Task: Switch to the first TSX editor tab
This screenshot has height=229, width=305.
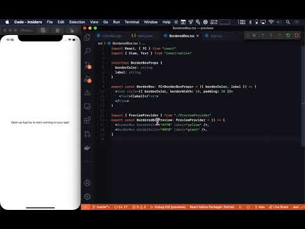Action: [110, 36]
